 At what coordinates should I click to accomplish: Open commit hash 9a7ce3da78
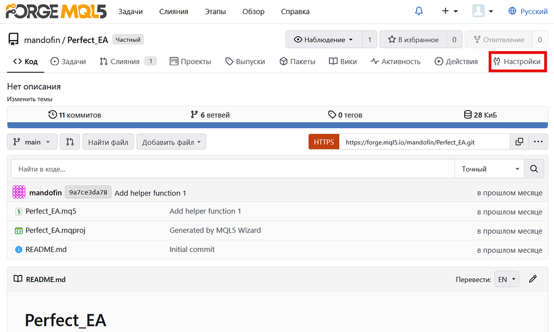tap(88, 192)
